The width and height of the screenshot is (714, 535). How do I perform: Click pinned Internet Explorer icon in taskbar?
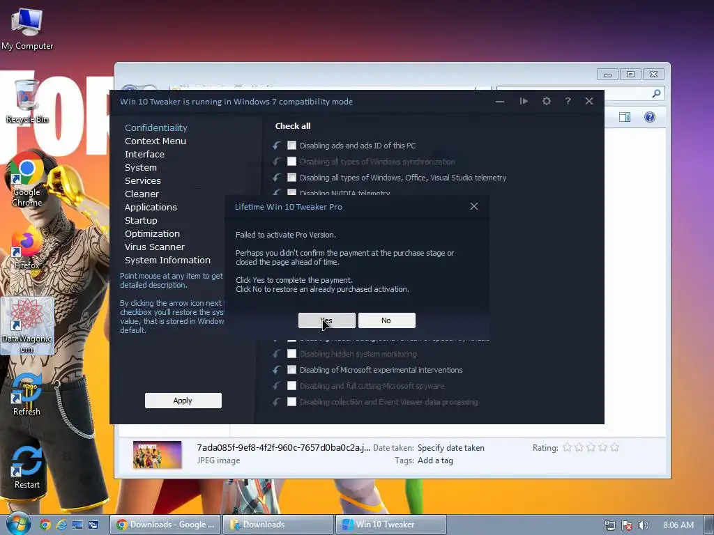pos(61,525)
